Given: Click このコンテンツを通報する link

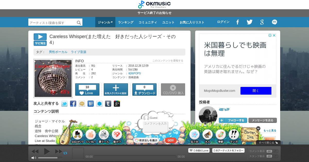Looking at the screenshot, I should tap(168, 61).
